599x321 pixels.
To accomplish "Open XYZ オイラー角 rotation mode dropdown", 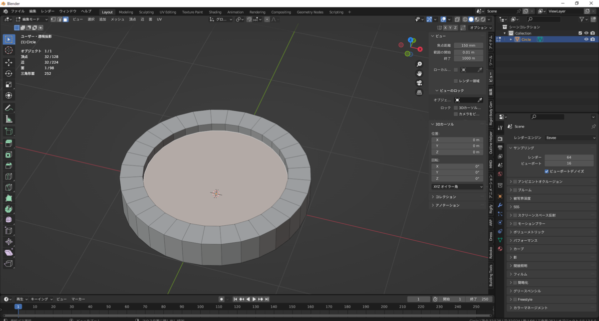I will tap(457, 186).
